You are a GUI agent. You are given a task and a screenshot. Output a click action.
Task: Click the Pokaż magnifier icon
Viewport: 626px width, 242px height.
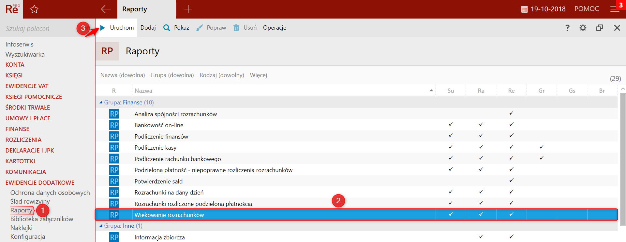coord(167,28)
